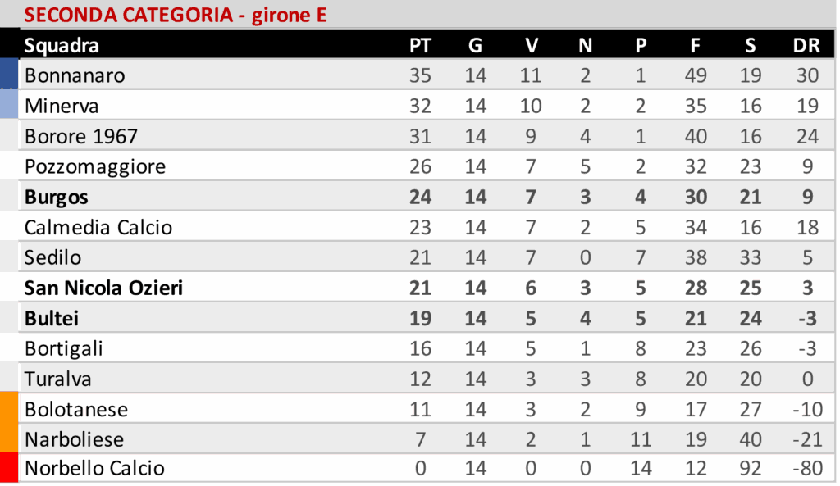
Task: Click the G column header
Action: coord(475,46)
